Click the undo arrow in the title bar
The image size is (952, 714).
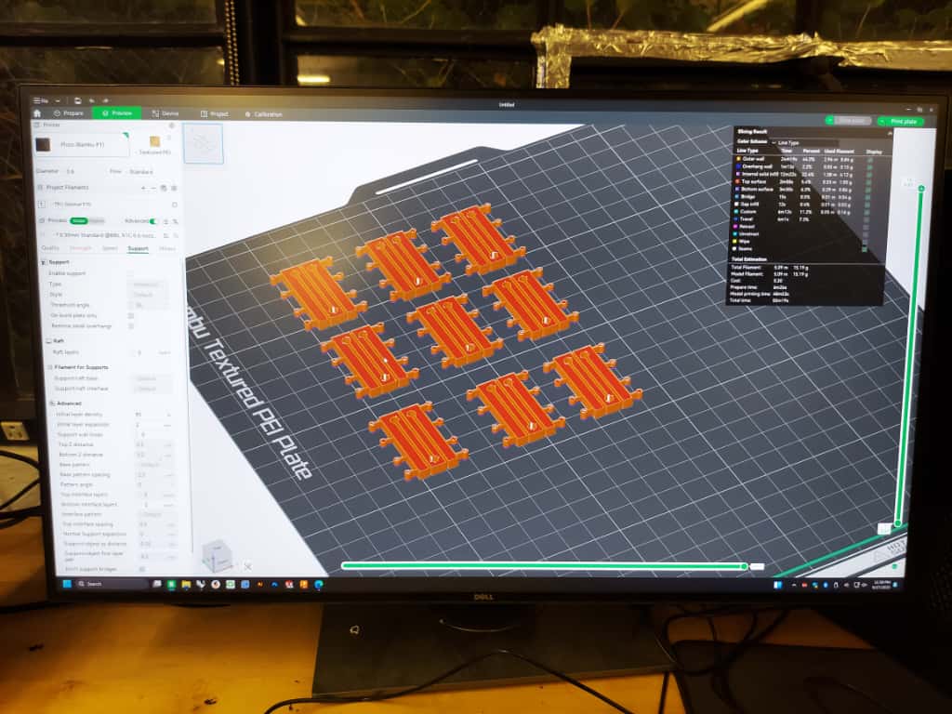point(91,100)
